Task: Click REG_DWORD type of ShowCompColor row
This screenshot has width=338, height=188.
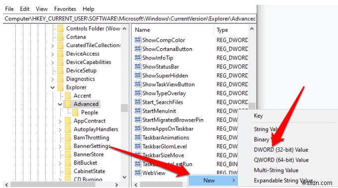Action: pos(233,40)
